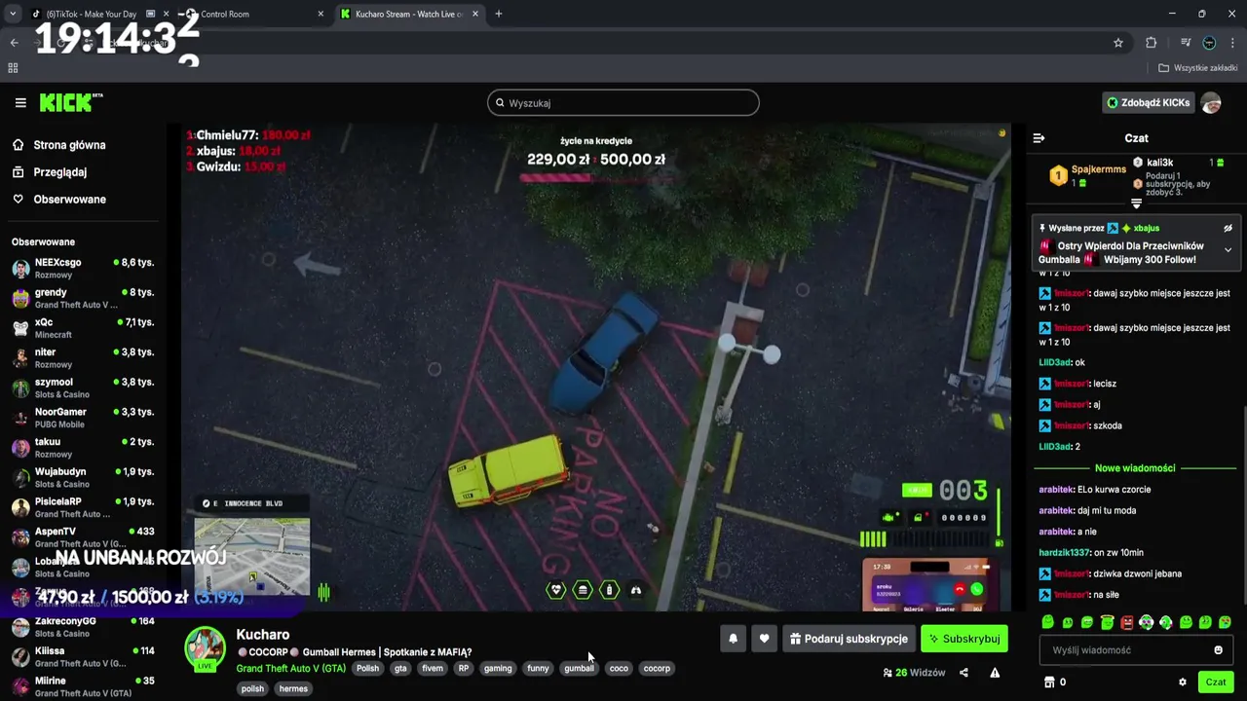Jump to Nowe wiadomości in chat
Image resolution: width=1247 pixels, height=701 pixels.
click(x=1135, y=468)
